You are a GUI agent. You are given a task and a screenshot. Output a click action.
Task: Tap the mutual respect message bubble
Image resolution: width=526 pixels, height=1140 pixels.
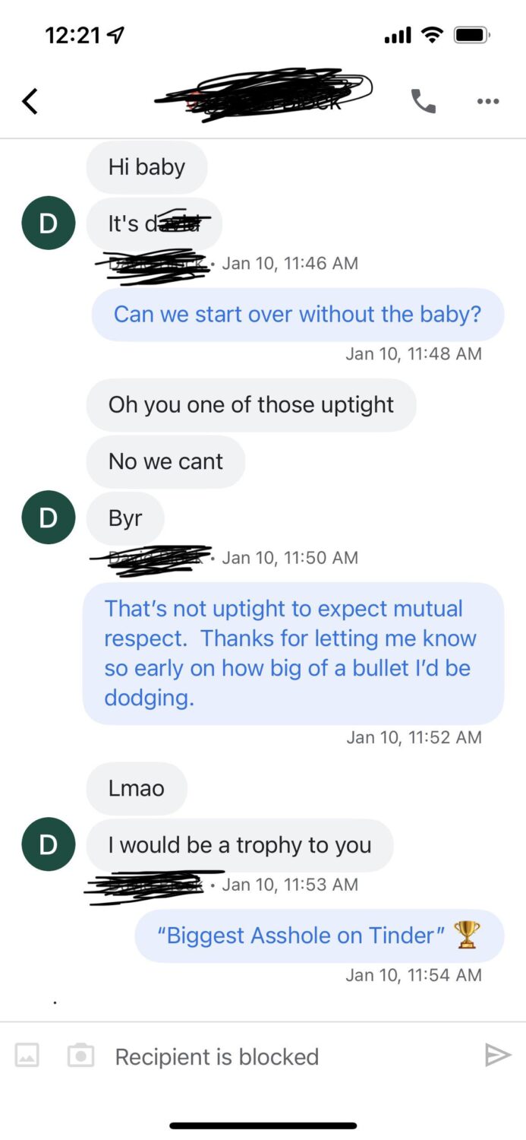[293, 653]
